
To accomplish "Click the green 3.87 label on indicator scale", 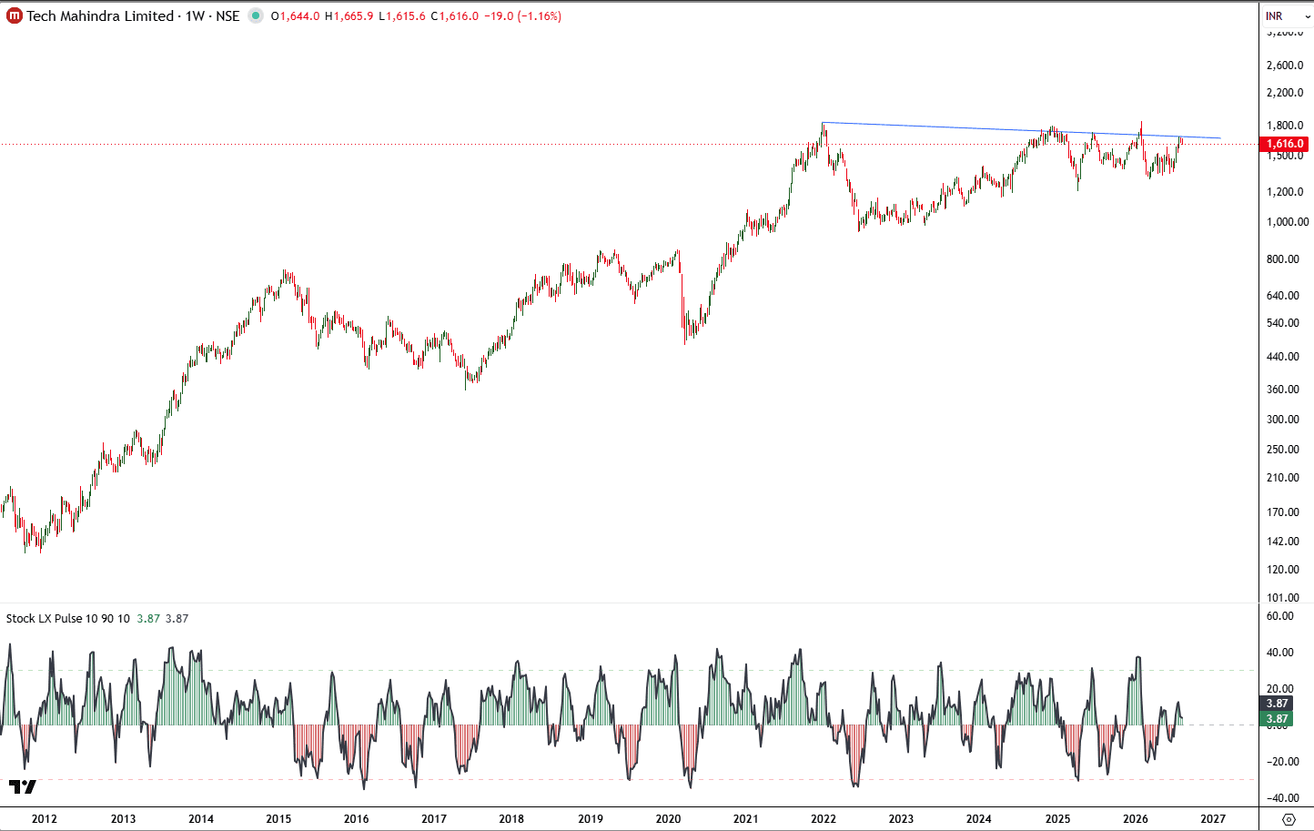I will (x=1277, y=719).
